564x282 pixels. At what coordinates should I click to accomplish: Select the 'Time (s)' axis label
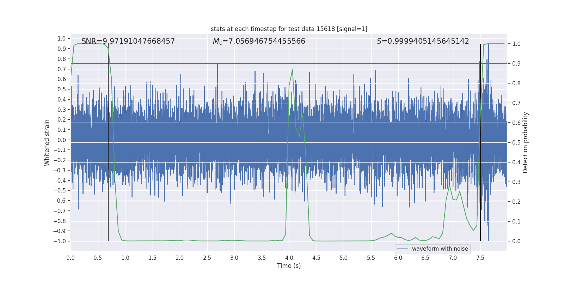pyautogui.click(x=289, y=266)
